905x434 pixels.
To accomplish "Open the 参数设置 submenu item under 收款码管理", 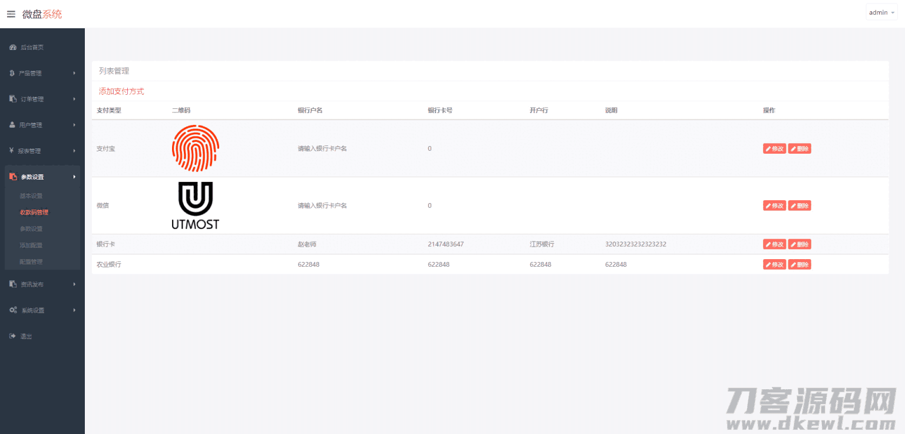I will [31, 228].
